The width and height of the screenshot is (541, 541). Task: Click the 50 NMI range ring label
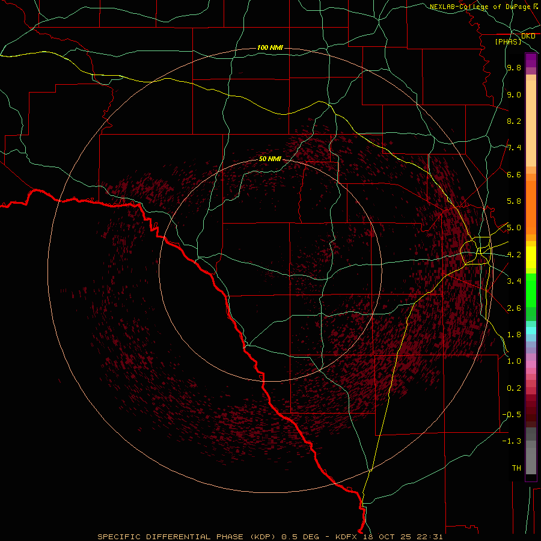(270, 159)
